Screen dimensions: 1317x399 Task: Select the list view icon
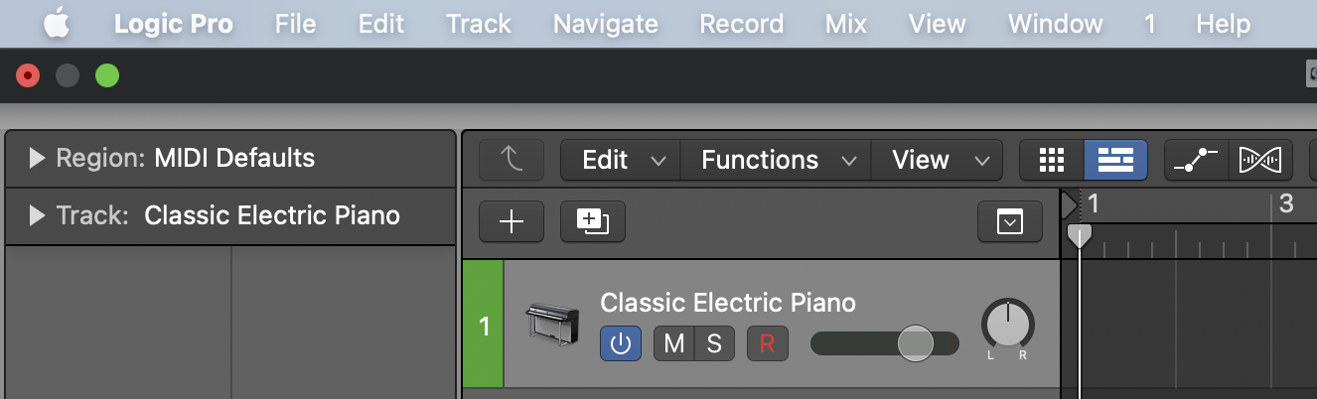tap(1115, 160)
